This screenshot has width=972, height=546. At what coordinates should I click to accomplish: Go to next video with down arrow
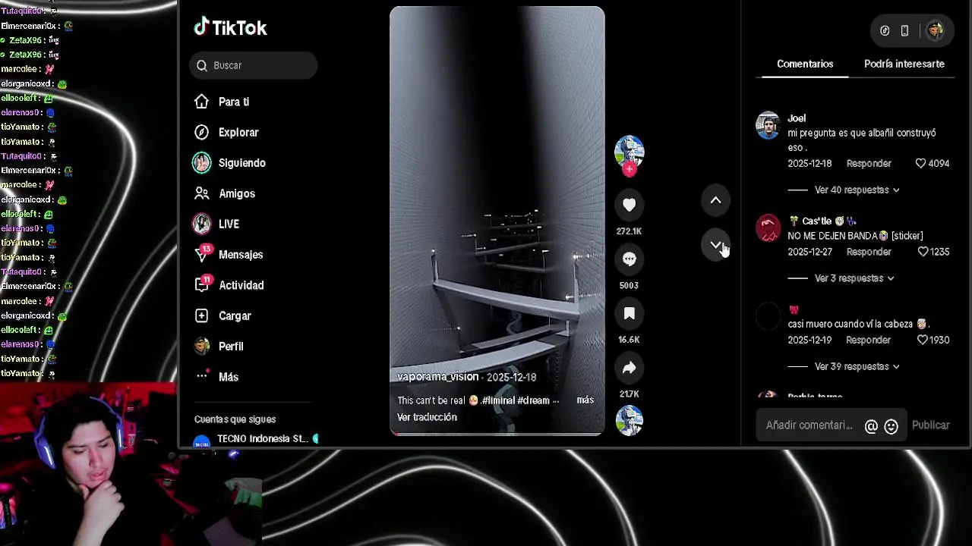click(x=715, y=245)
